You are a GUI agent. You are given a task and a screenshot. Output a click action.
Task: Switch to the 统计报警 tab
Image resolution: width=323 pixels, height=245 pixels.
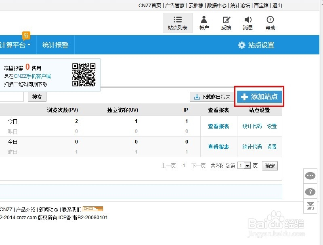[55, 45]
